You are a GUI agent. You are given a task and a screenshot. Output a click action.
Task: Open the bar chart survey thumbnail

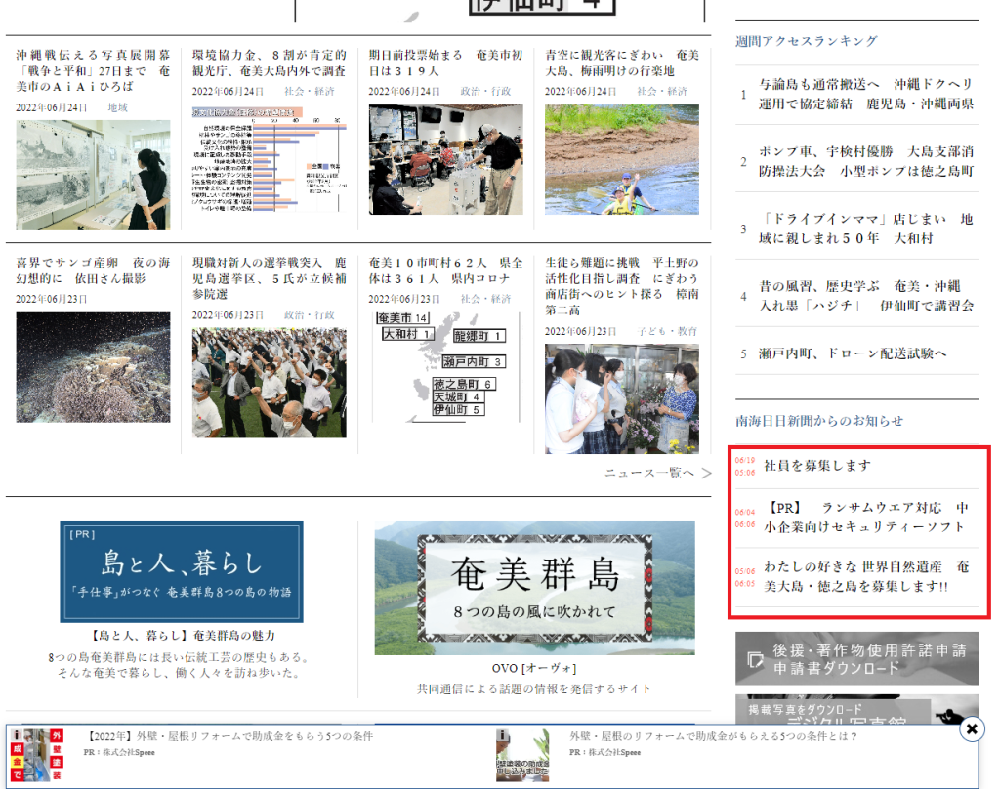tap(270, 159)
